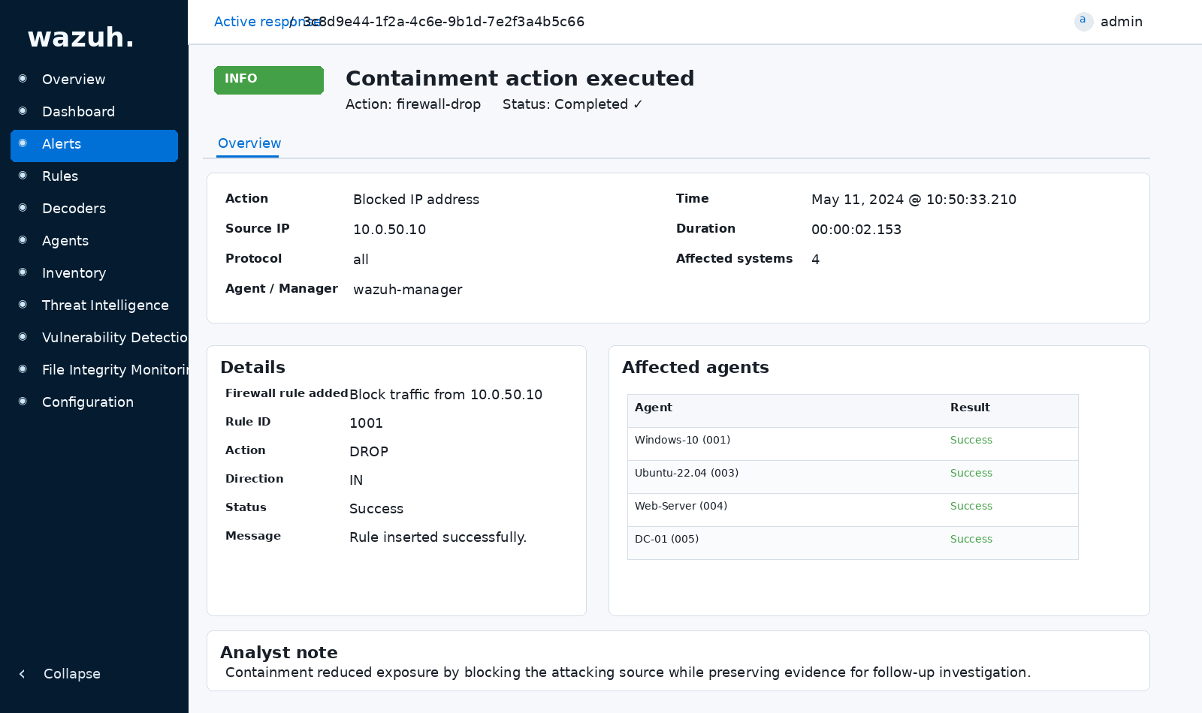Viewport: 1202px width, 713px height.
Task: Click the Agents sidebar bullet icon
Action: (23, 240)
